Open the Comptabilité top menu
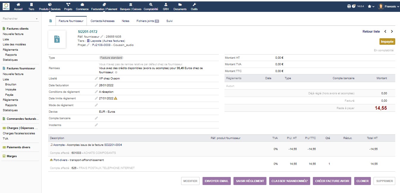Screen dimensions: 400x193 [151, 7]
